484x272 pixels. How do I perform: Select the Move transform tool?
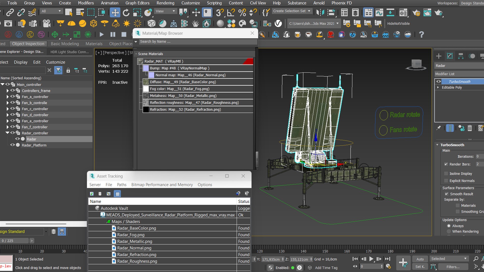[x=115, y=12]
